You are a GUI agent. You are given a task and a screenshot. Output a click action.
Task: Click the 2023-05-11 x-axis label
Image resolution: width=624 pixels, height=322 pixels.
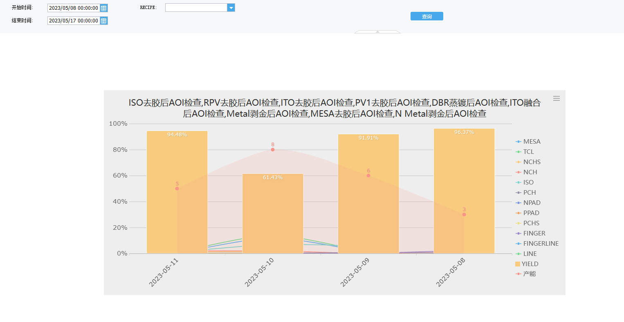(x=164, y=272)
